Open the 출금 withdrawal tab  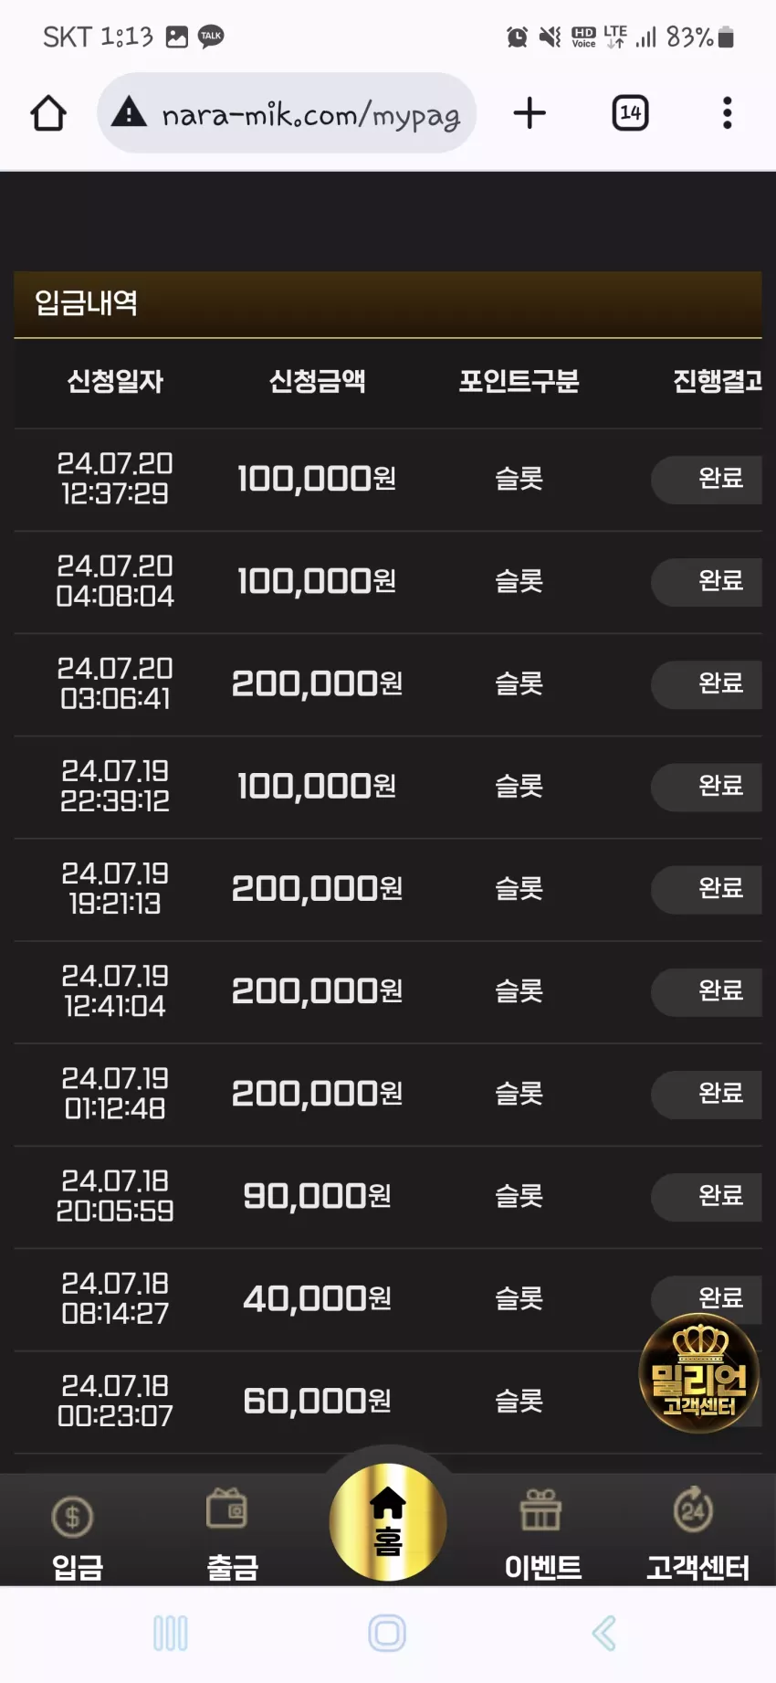[x=232, y=1537]
